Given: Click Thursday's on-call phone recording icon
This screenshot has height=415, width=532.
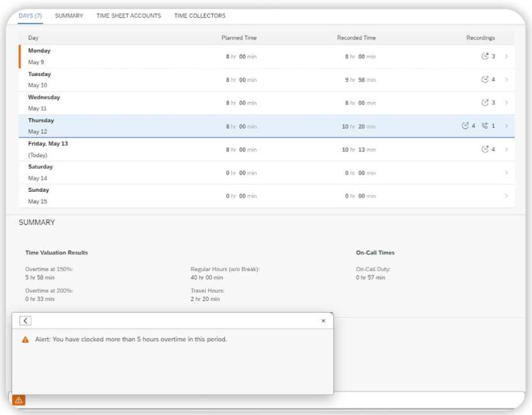Looking at the screenshot, I should pos(485,126).
